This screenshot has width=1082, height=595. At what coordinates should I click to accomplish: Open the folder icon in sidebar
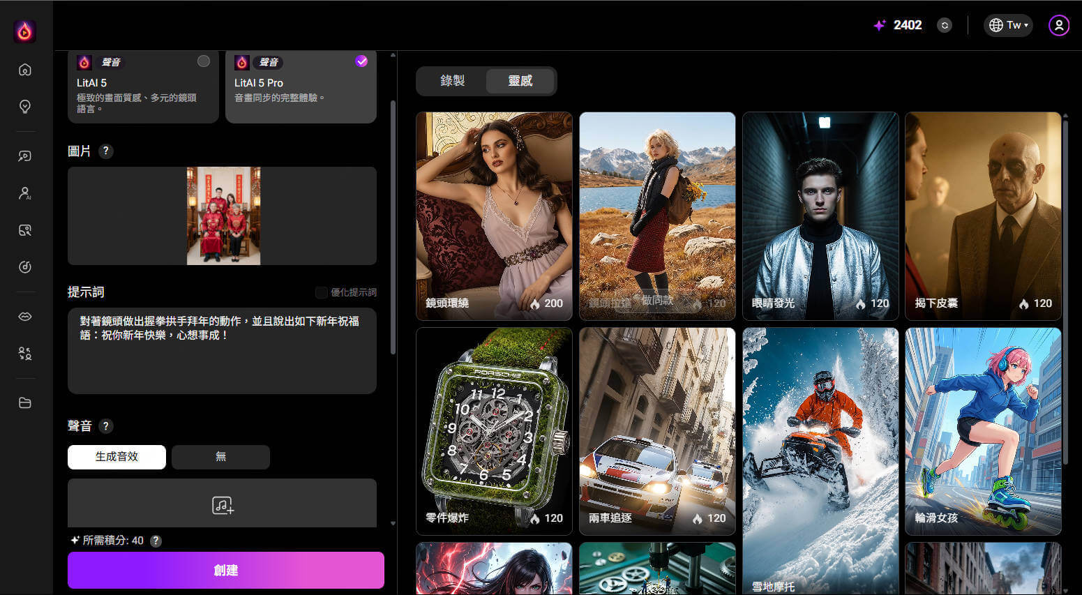pos(25,403)
